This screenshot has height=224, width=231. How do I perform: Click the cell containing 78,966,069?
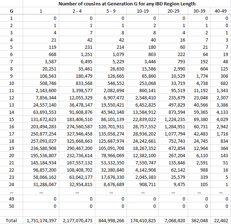pyautogui.click(x=111, y=155)
